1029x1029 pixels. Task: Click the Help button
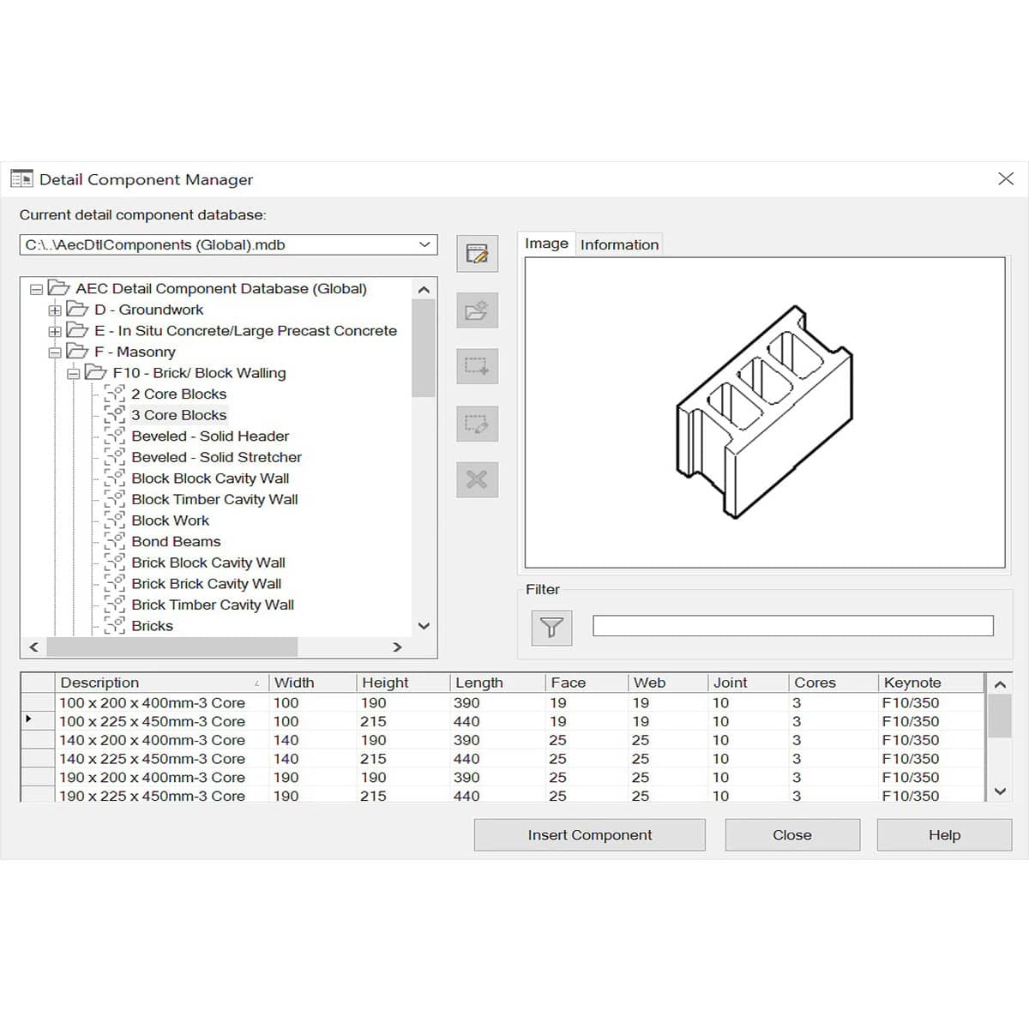[x=944, y=835]
